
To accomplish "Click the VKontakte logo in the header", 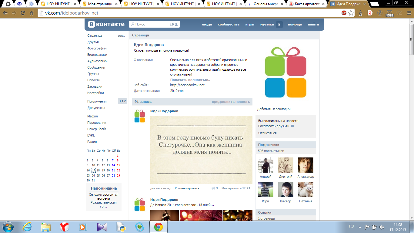I will click(106, 24).
